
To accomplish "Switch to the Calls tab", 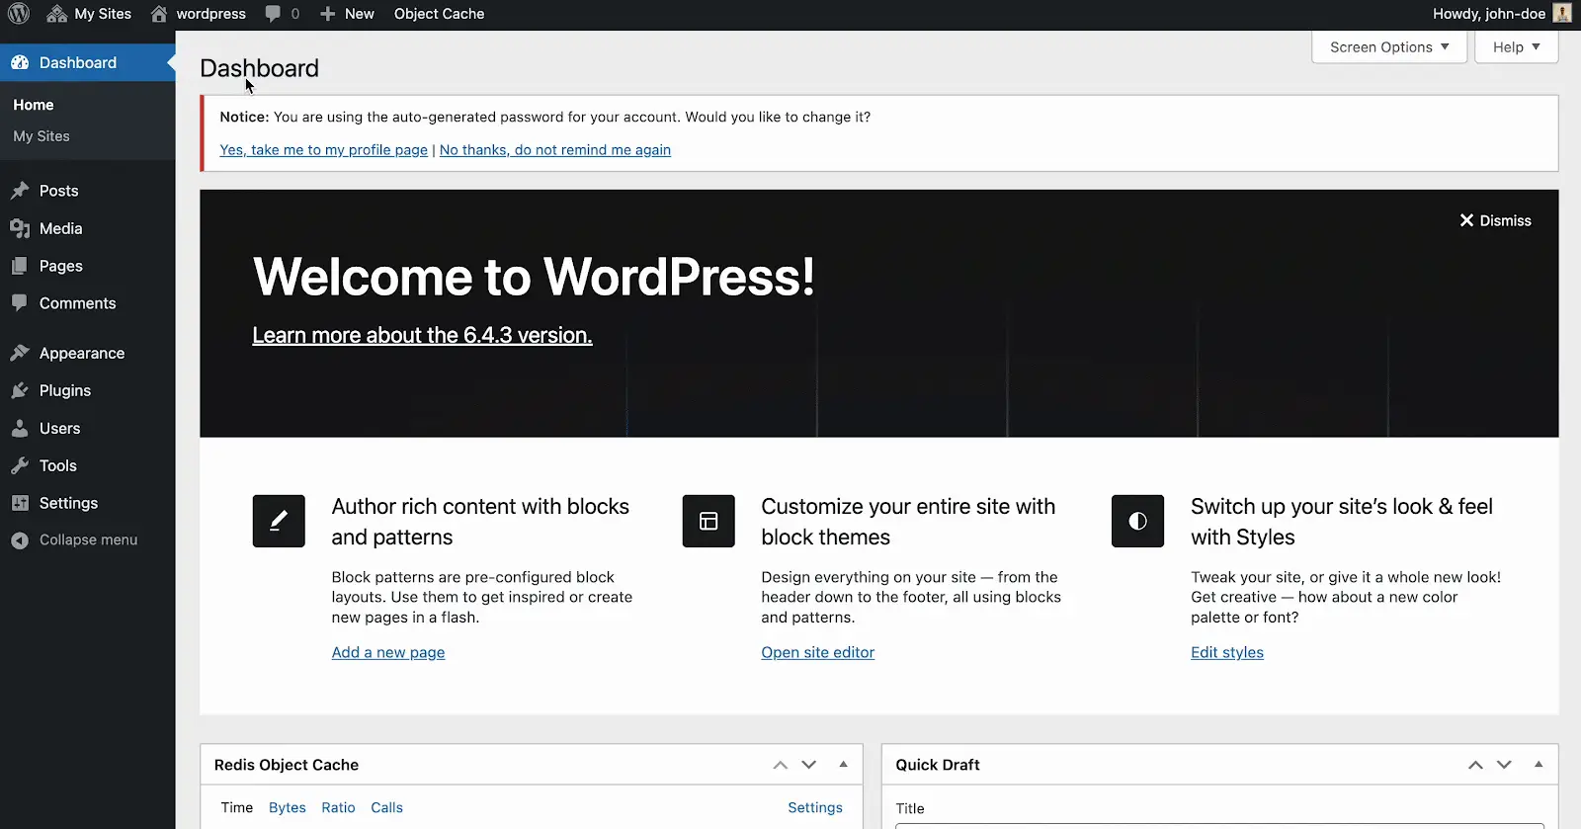I will (387, 807).
